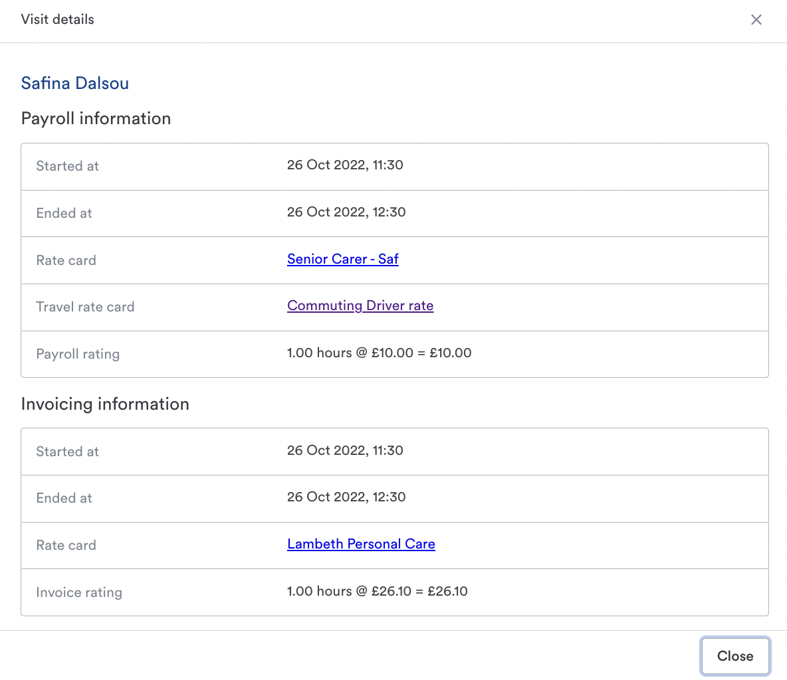Image resolution: width=787 pixels, height=680 pixels.
Task: Click the payroll Ended at value 12:30
Action: point(346,212)
